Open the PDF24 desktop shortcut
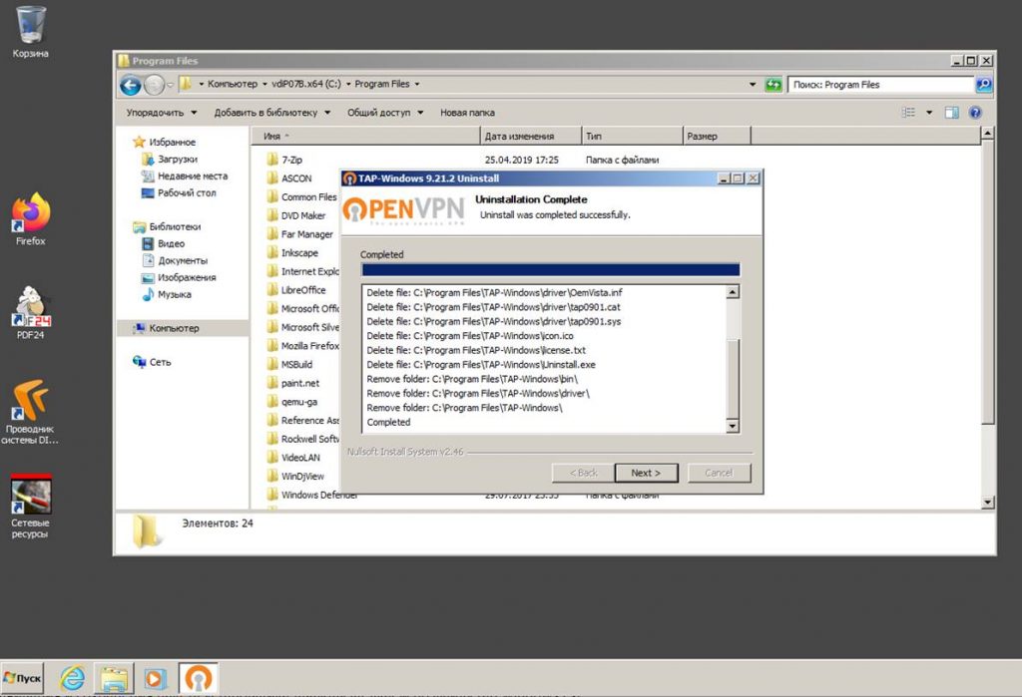The width and height of the screenshot is (1022, 697). click(30, 313)
